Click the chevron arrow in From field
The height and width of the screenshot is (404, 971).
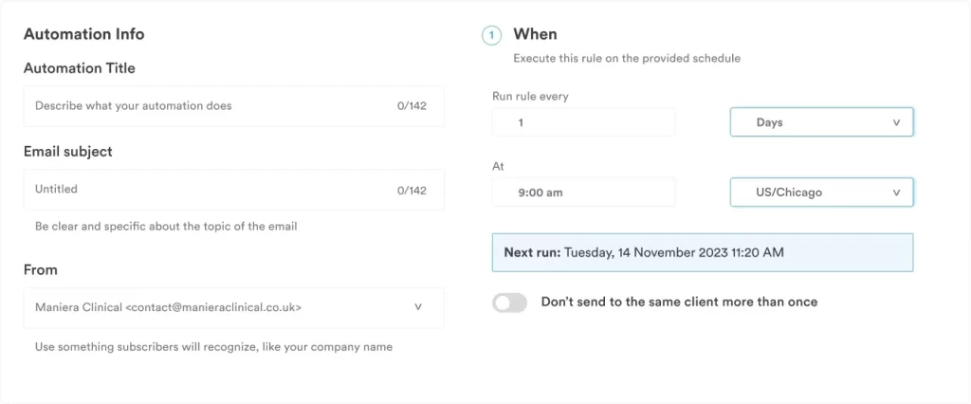click(x=418, y=307)
